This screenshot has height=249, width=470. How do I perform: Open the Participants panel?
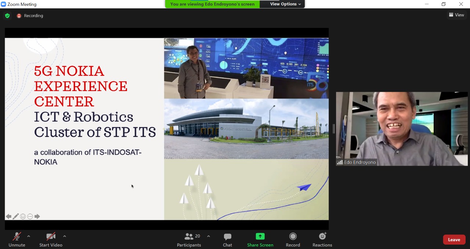(189, 239)
